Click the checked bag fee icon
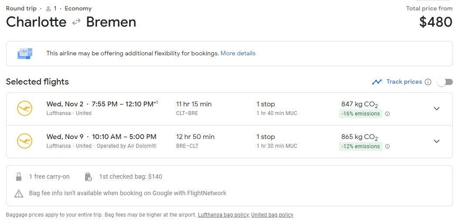462x224 pixels. click(x=88, y=176)
